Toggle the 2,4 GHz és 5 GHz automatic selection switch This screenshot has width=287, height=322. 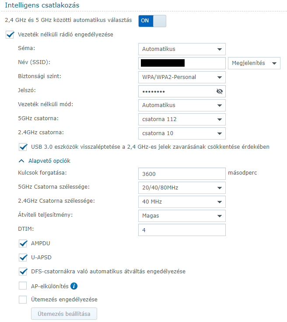[x=152, y=21]
